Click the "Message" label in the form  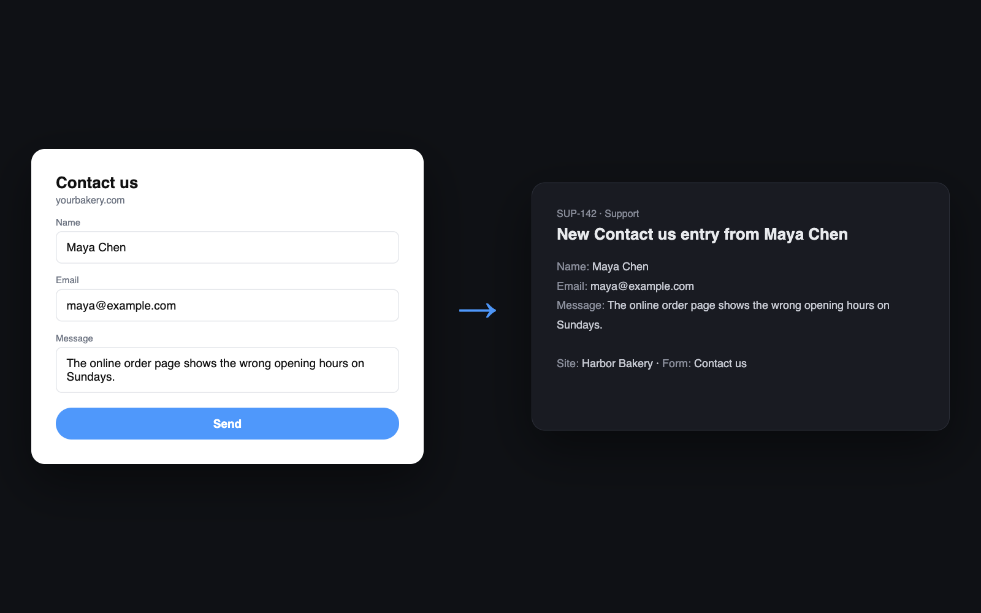(74, 338)
